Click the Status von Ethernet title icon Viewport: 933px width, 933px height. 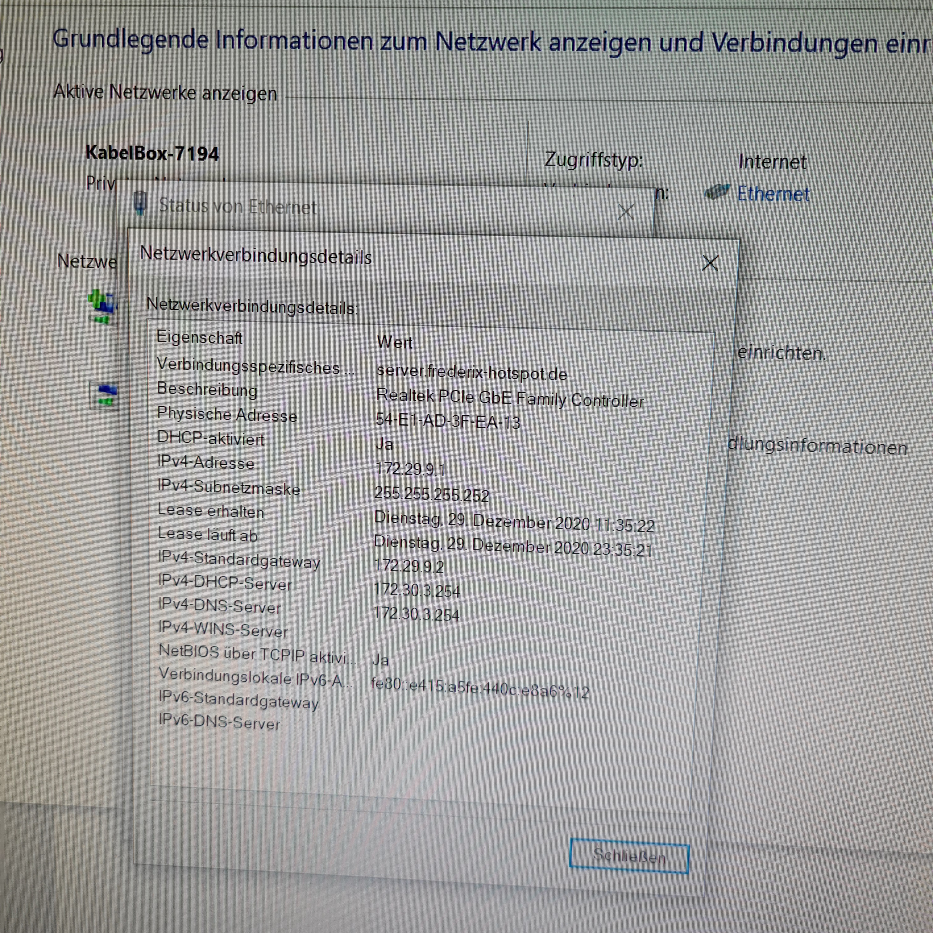click(x=140, y=203)
